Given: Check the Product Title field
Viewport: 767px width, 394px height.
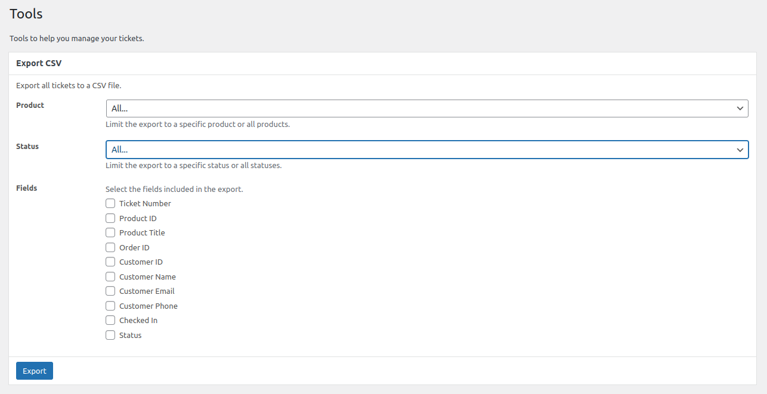Looking at the screenshot, I should [x=110, y=232].
